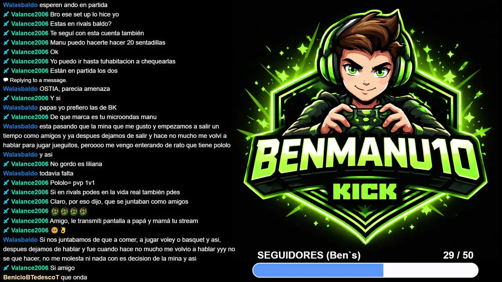Image resolution: width=502 pixels, height=282 pixels.
Task: Click the last green character emote in the emote row
Action: 83,211
